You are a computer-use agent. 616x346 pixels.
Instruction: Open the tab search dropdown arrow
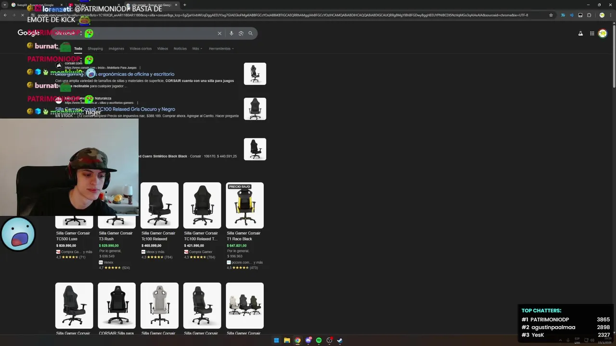[x=5, y=5]
